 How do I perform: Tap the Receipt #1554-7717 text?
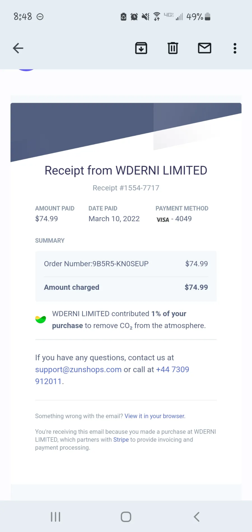(126, 188)
